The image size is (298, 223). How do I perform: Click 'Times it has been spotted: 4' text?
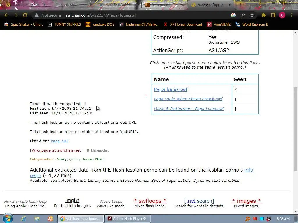tap(58, 104)
